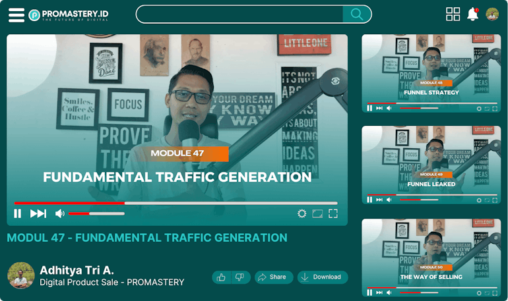This screenshot has width=508, height=301.
Task: Mute the main video volume
Action: pos(59,213)
